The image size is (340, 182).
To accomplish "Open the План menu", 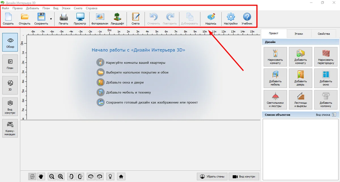I will (46, 8).
